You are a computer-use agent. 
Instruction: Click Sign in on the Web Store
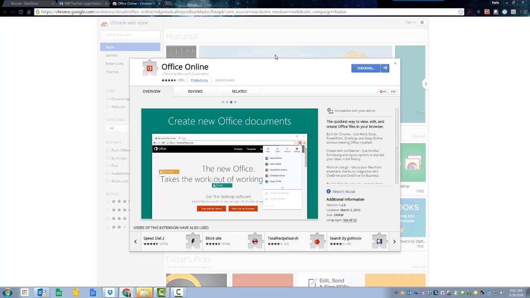coord(411,22)
